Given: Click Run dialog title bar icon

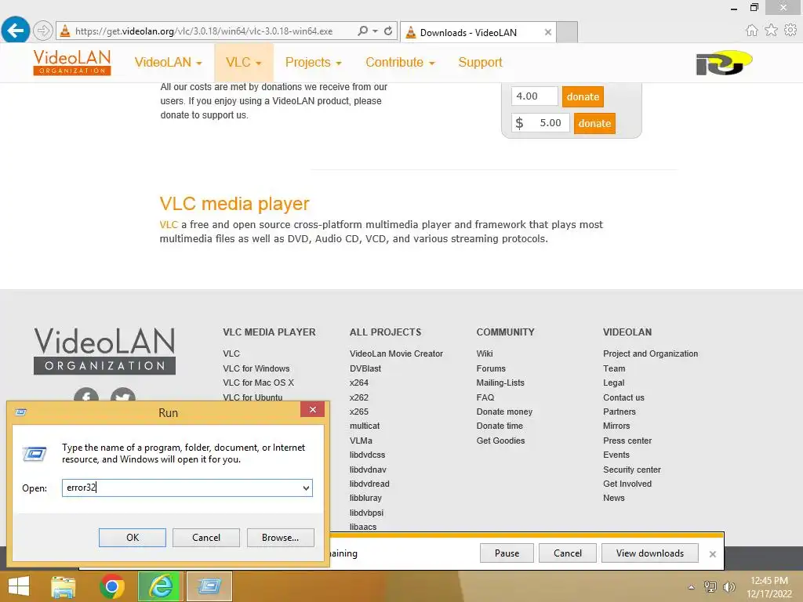Looking at the screenshot, I should click(20, 412).
